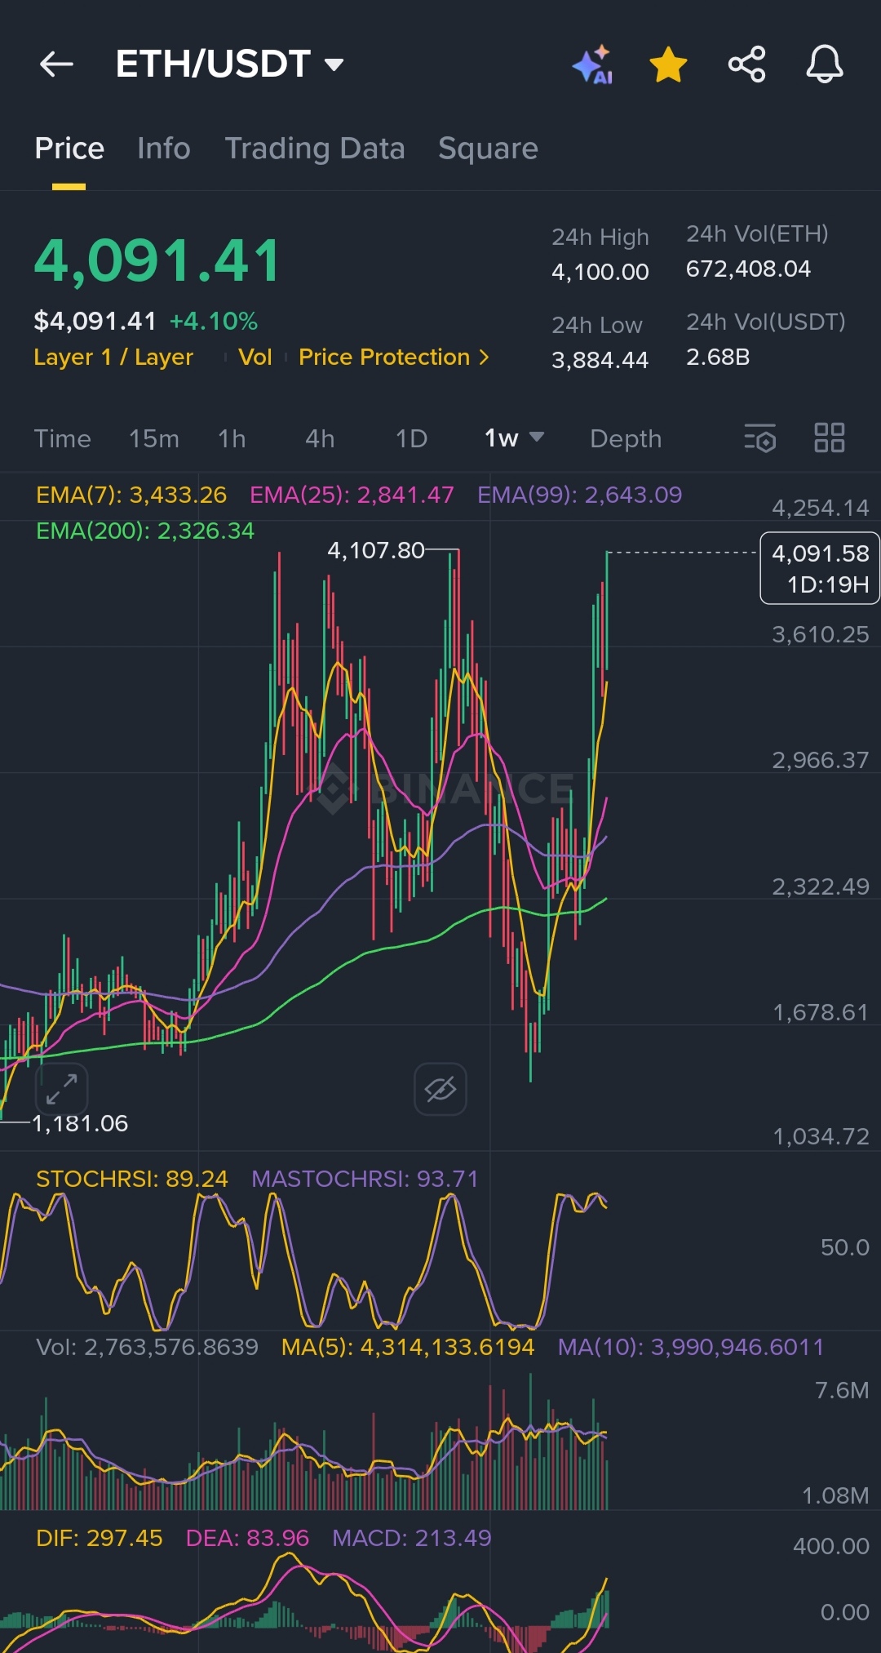Screen dimensions: 881x1653
Task: Tap the EMA(25): 2,841.47 label
Action: (352, 495)
